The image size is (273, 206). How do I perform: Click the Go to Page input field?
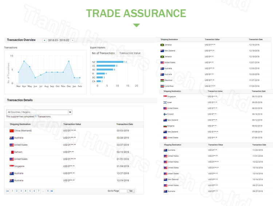(x=123, y=191)
